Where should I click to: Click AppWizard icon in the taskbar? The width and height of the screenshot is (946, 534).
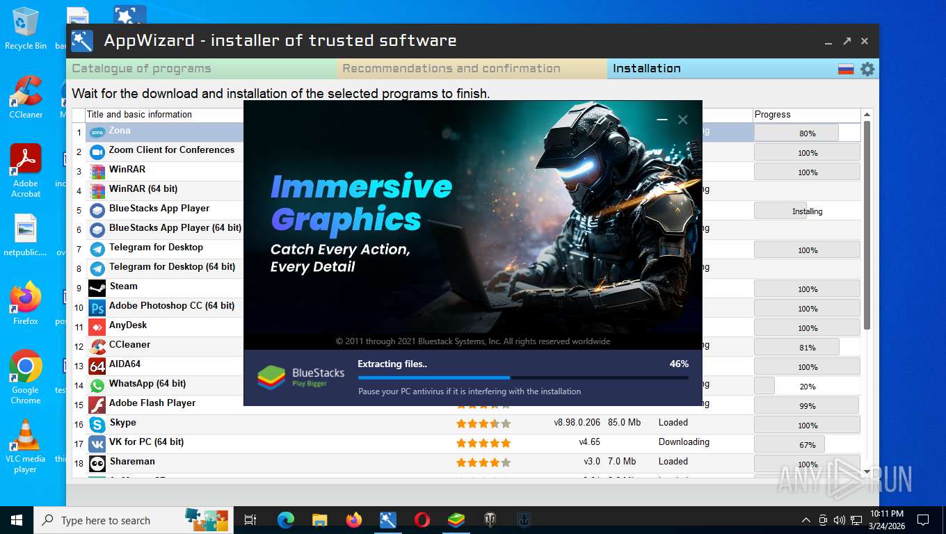[387, 520]
